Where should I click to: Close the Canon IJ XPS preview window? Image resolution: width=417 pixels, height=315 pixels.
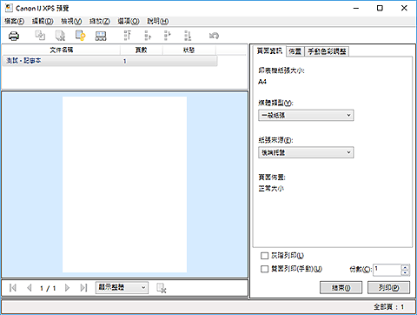coord(404,8)
